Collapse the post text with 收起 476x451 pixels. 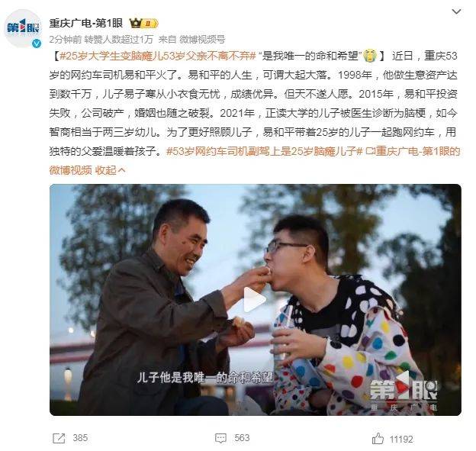[110, 170]
